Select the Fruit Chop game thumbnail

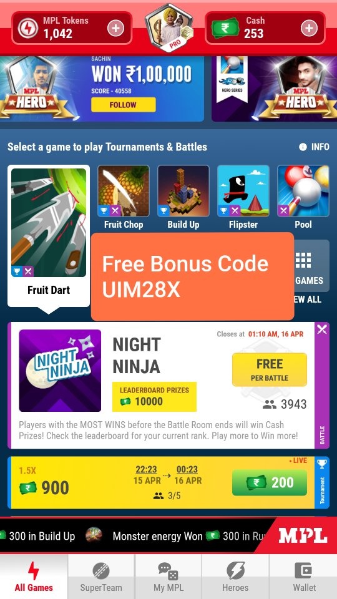tap(124, 191)
